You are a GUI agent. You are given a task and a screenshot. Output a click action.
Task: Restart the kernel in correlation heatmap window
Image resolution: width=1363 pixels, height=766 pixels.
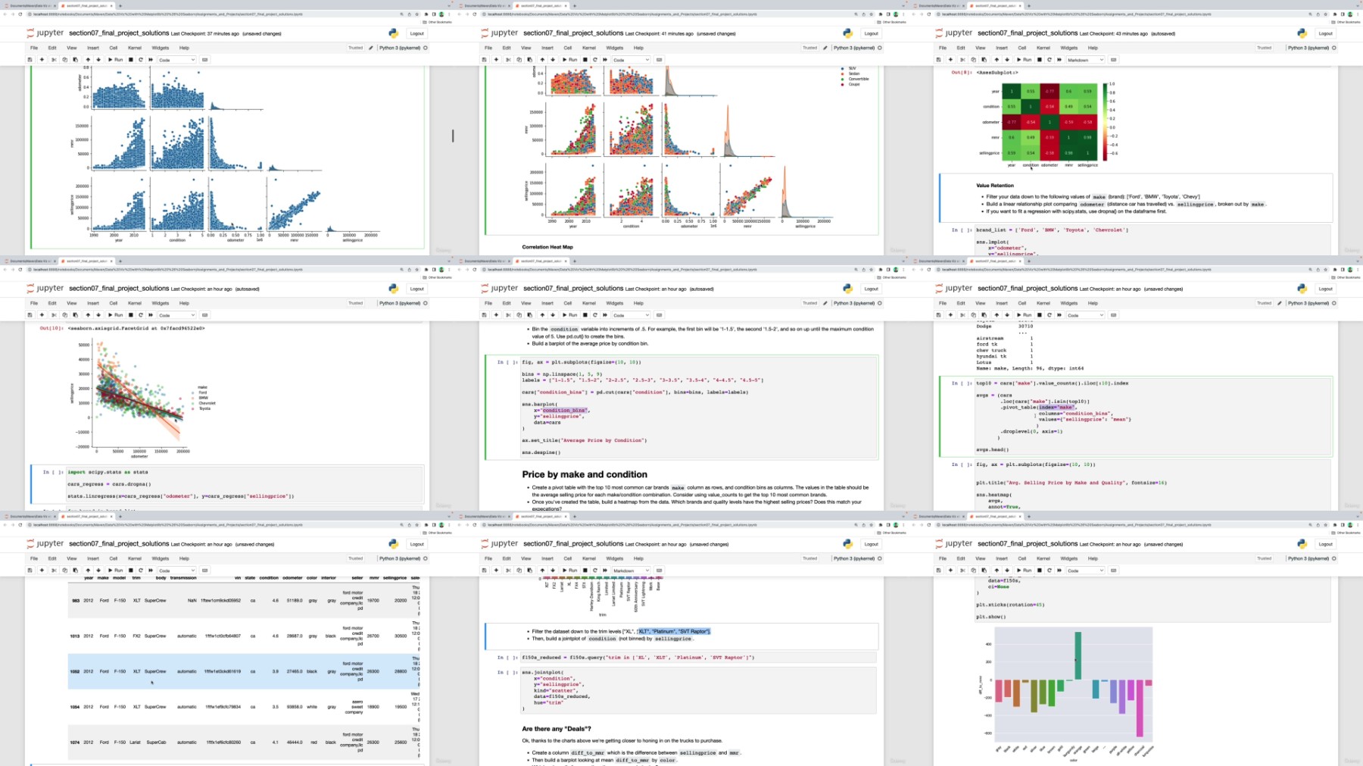click(1050, 60)
